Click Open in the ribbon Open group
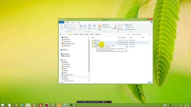This screenshot has width=191, height=107. click(121, 25)
